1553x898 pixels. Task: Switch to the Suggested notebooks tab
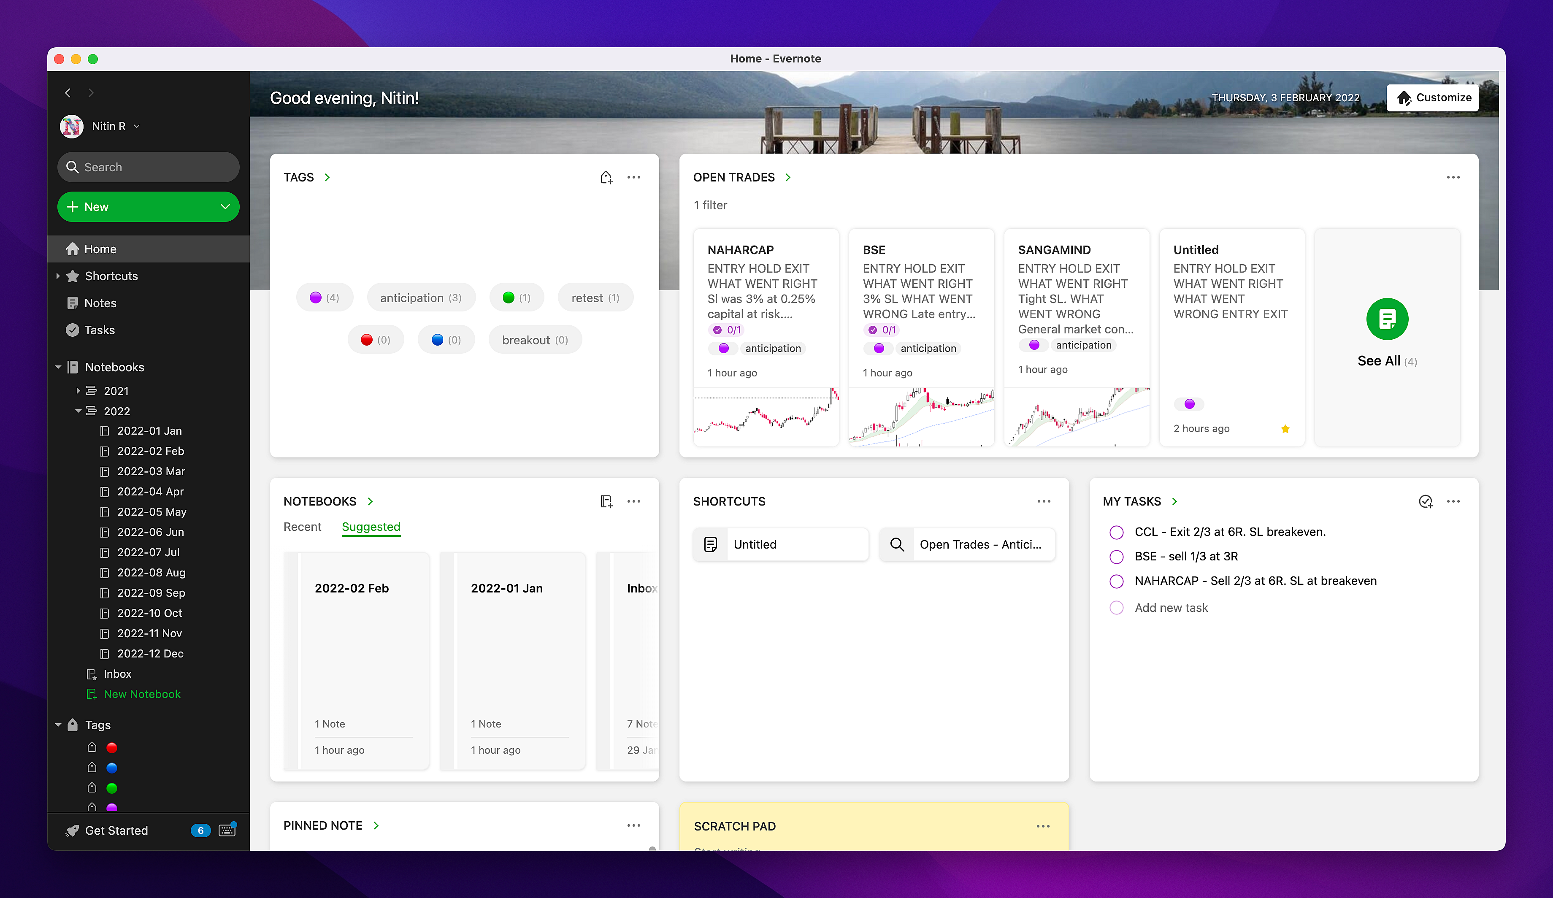point(371,527)
